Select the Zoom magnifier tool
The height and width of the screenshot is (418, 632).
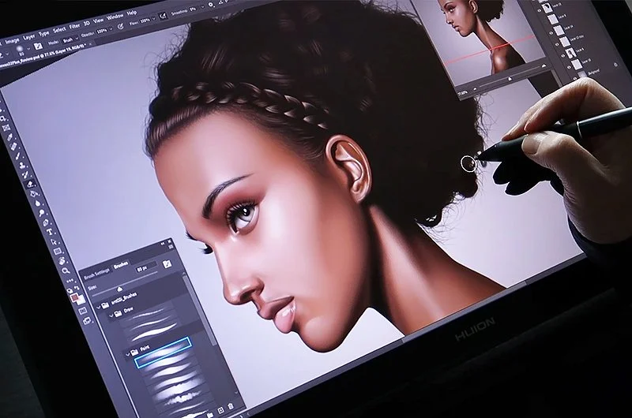(x=66, y=271)
